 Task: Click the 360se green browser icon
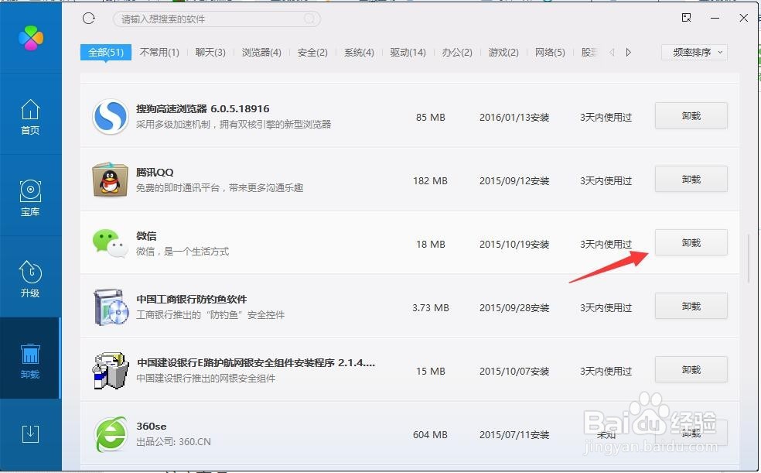(x=110, y=434)
